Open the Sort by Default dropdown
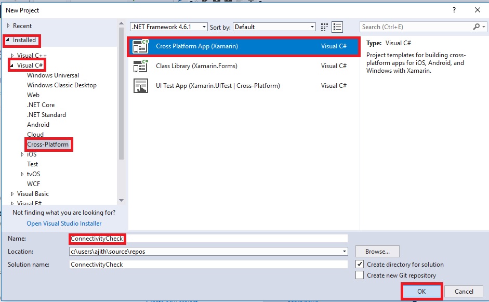 [274, 27]
